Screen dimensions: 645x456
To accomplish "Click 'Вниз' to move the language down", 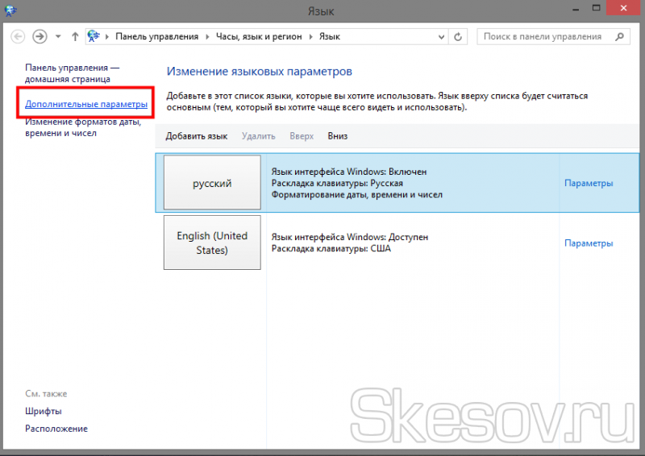I will pos(337,136).
